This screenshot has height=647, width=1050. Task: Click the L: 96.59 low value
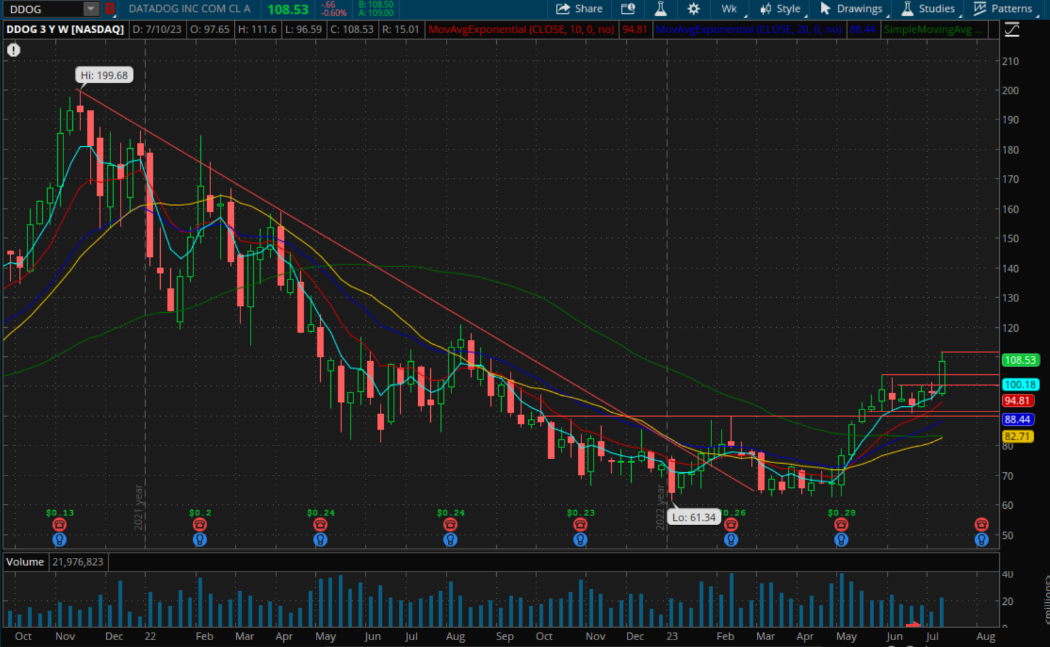[303, 30]
